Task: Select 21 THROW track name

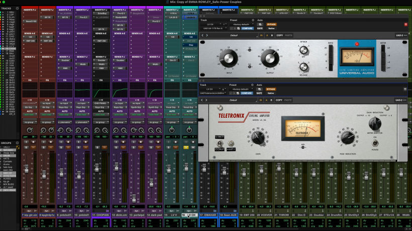Action: pos(281,215)
